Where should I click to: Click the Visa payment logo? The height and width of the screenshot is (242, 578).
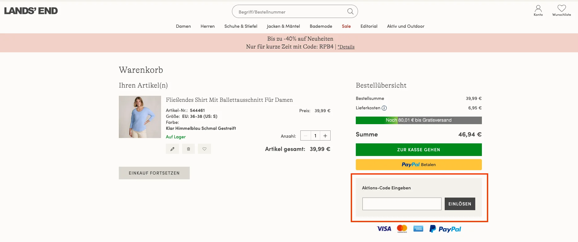[x=384, y=229]
